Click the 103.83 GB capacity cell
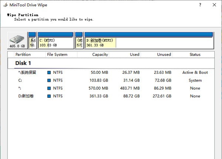The height and width of the screenshot is (159, 222). click(x=99, y=80)
